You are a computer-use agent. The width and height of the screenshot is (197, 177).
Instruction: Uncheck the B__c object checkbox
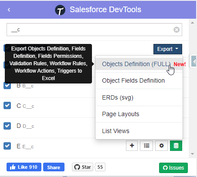pos(7,85)
